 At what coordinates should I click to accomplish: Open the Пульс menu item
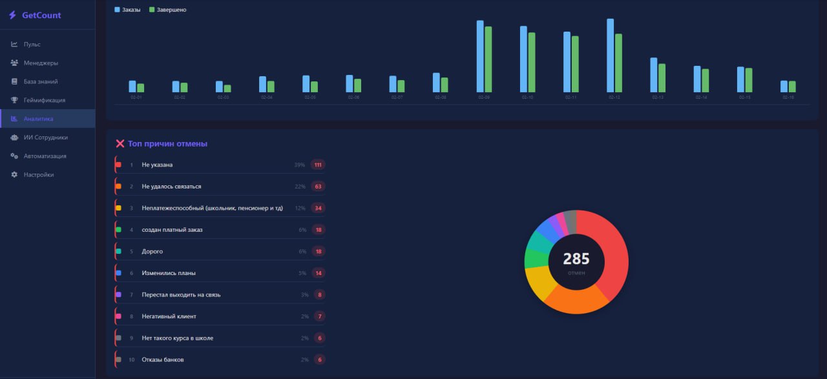pos(32,45)
